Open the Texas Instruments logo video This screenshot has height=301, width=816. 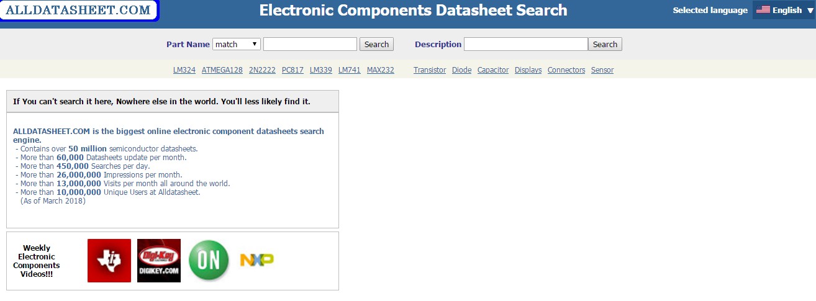109,261
